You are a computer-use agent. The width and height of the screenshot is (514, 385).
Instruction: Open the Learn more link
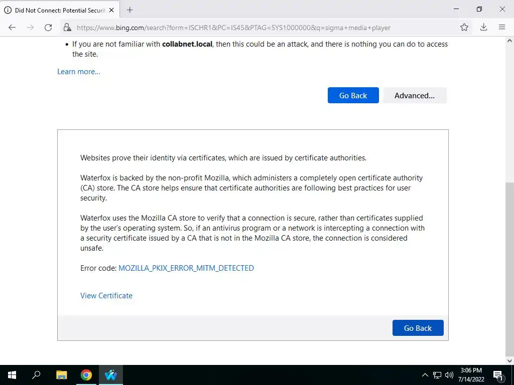tap(79, 72)
